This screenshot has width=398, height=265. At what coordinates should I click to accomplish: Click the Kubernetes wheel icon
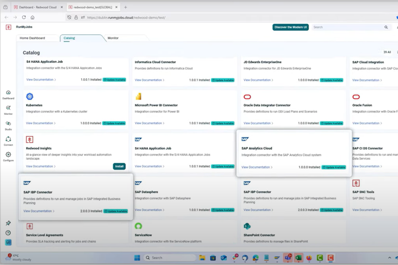tap(30, 96)
